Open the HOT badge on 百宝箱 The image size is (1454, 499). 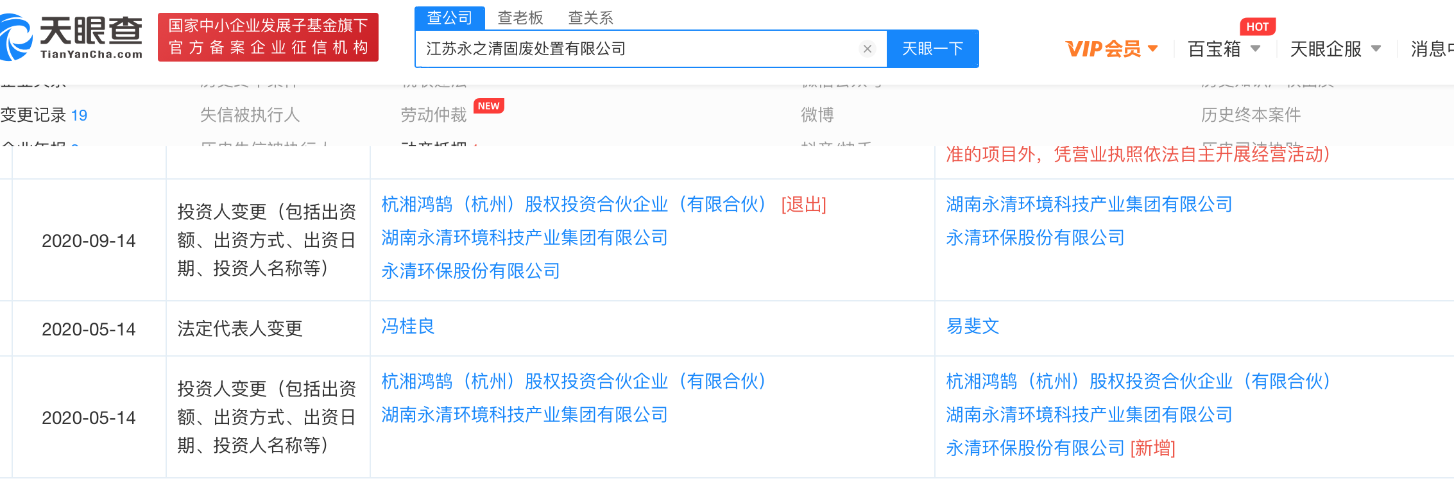1257,26
